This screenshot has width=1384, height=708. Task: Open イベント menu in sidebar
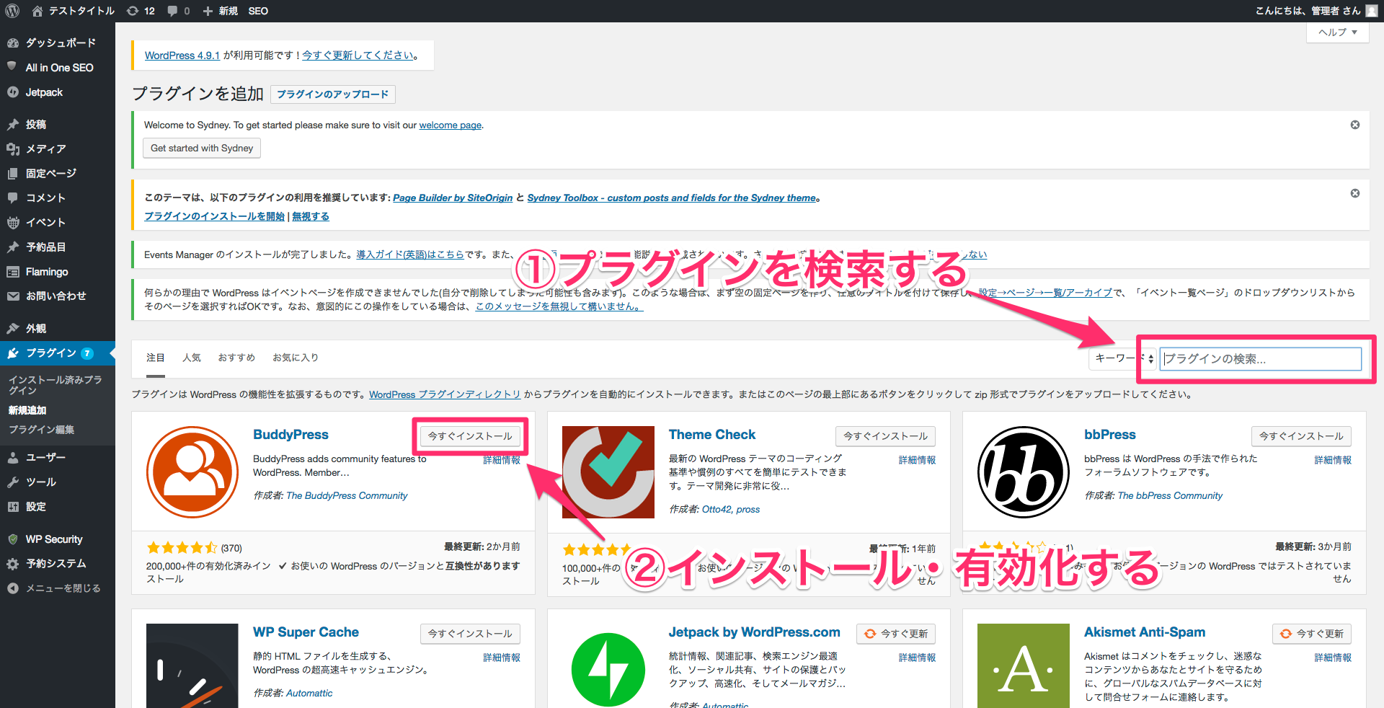(58, 222)
